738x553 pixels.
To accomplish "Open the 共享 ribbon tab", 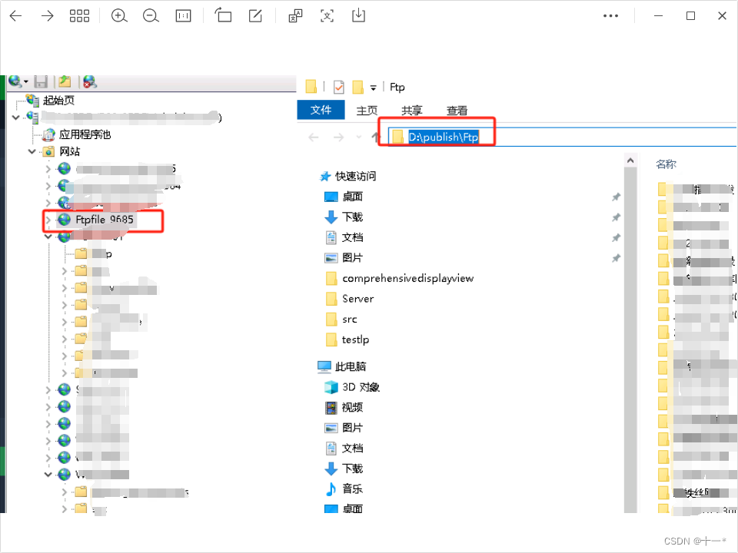I will coord(411,110).
